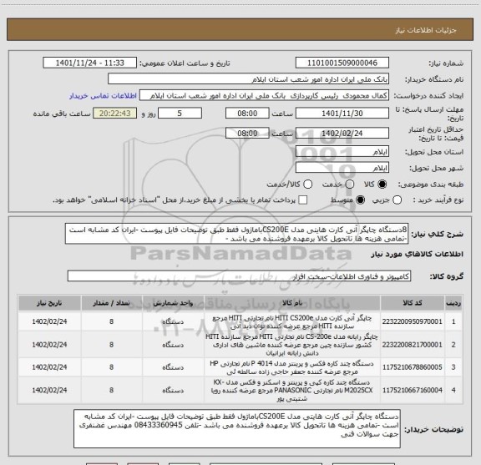Click the تاریخ نیاز column header

[x=49, y=303]
